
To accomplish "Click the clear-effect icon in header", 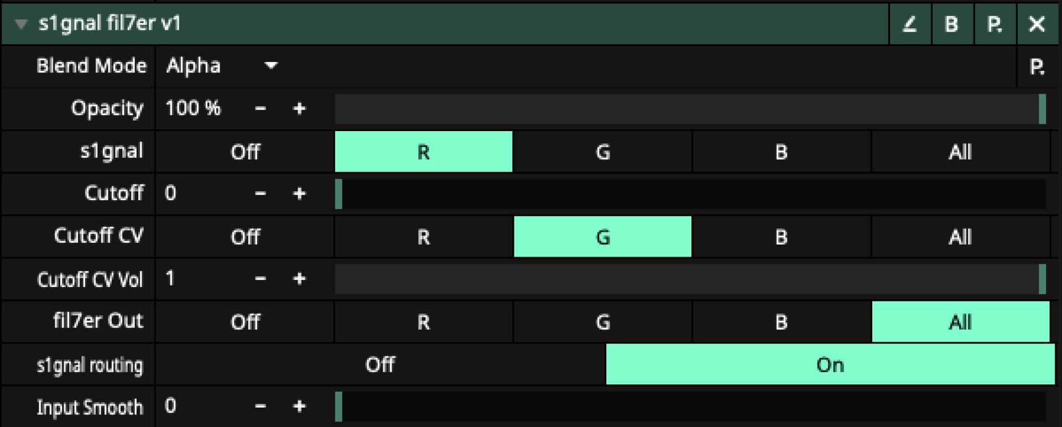I will (910, 24).
